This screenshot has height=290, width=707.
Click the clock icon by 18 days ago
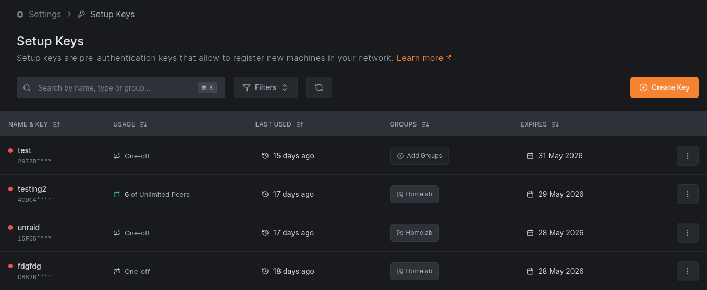(265, 271)
